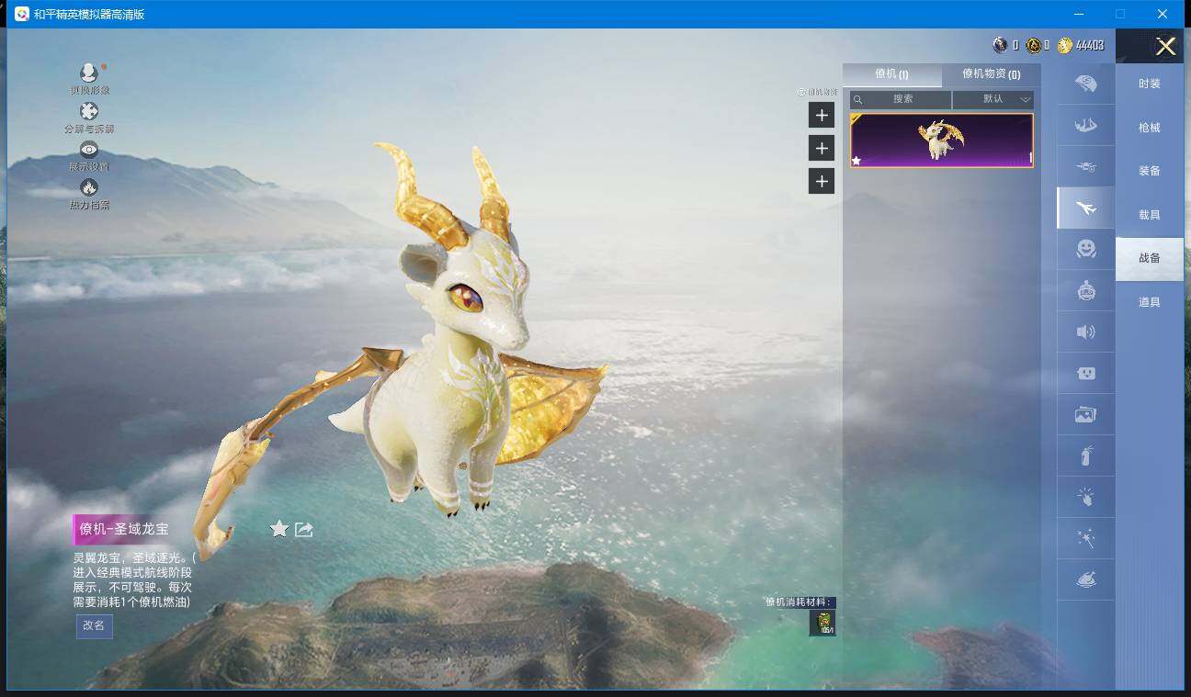Select the drone category icon

click(x=1085, y=166)
